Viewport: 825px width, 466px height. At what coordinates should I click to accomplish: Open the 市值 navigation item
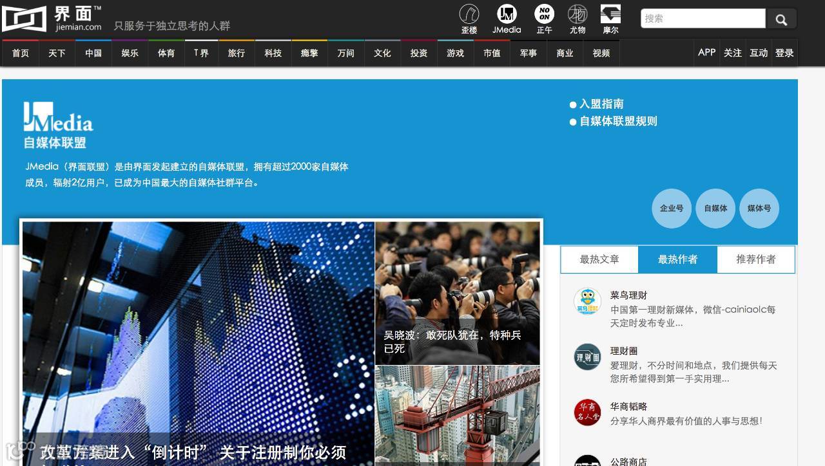492,53
